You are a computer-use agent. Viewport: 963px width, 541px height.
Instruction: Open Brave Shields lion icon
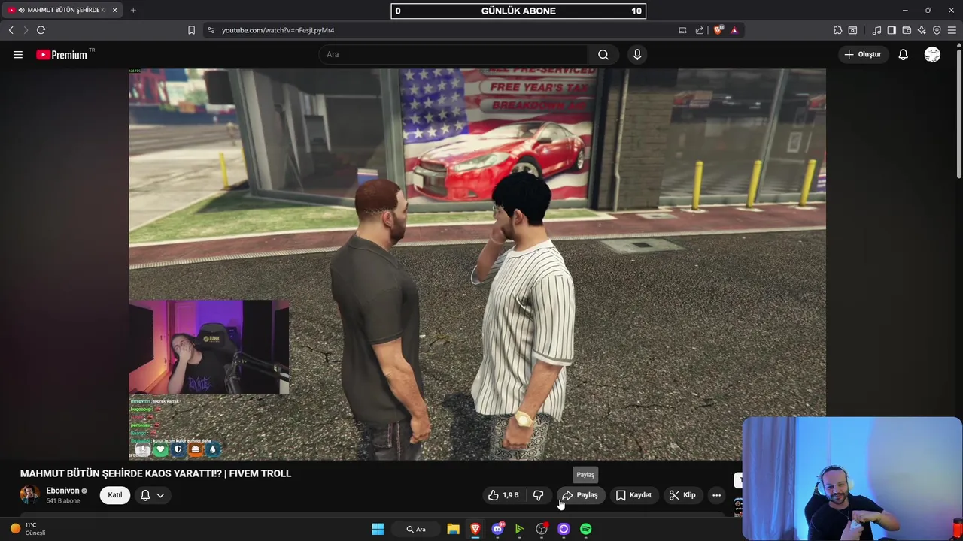pyautogui.click(x=718, y=30)
